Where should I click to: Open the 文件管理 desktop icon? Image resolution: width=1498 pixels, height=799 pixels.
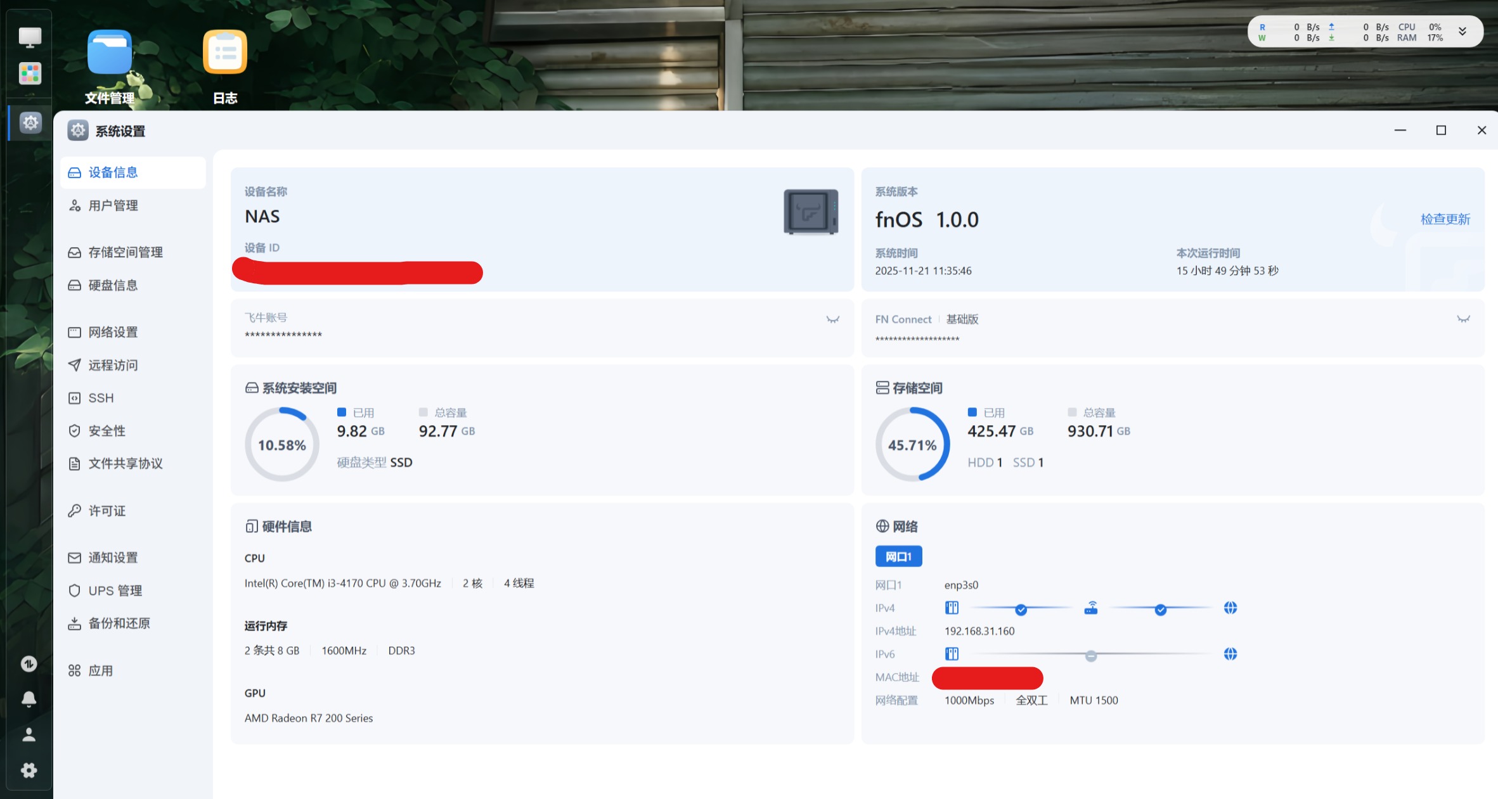(x=110, y=53)
